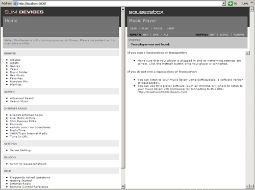Open Server Settings
This screenshot has height=190, width=255.
click(x=21, y=150)
